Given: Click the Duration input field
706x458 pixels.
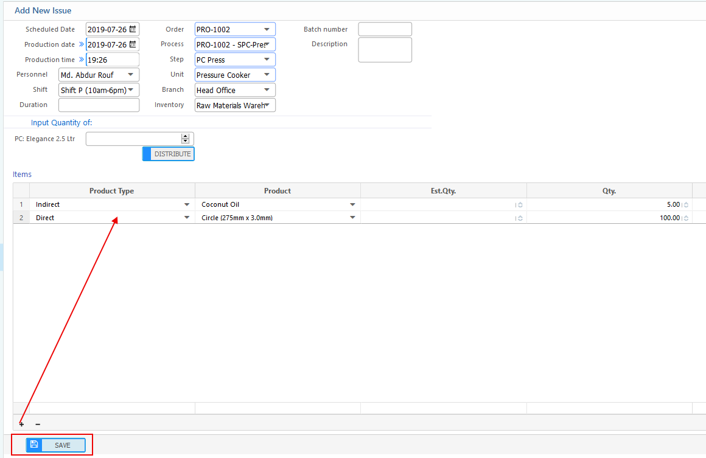Looking at the screenshot, I should point(99,105).
